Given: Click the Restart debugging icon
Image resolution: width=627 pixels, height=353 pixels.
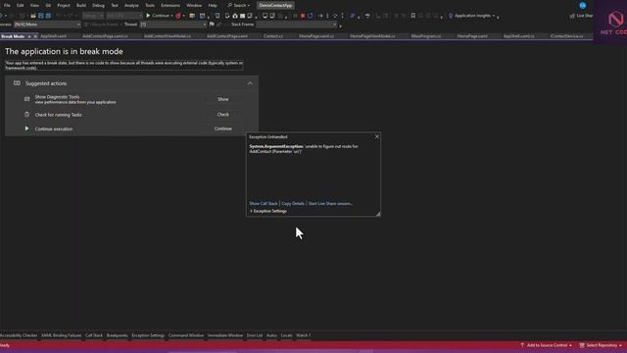Looking at the screenshot, I should tap(311, 16).
